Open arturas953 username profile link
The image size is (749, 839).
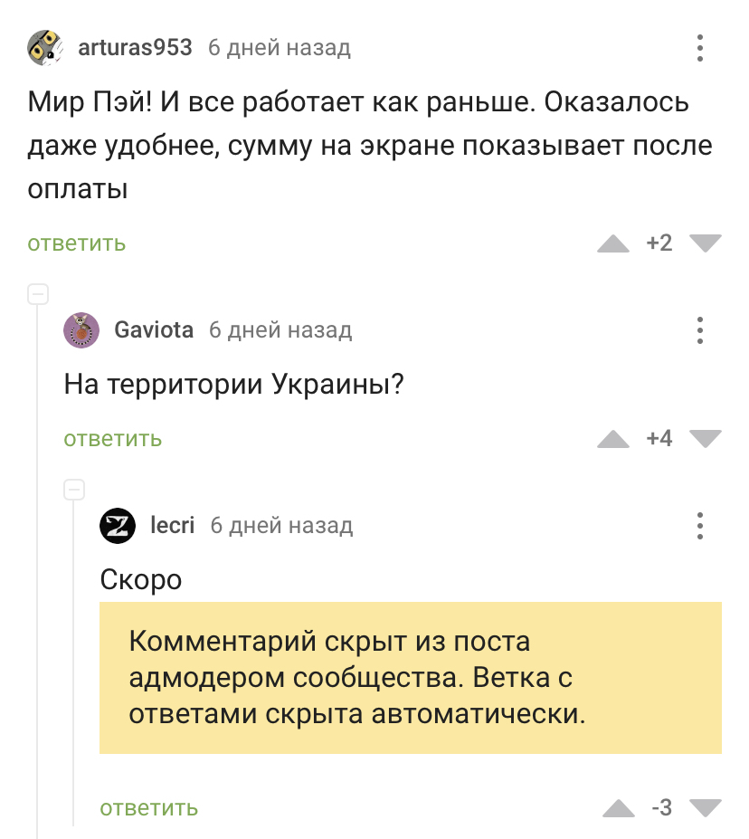pyautogui.click(x=135, y=47)
